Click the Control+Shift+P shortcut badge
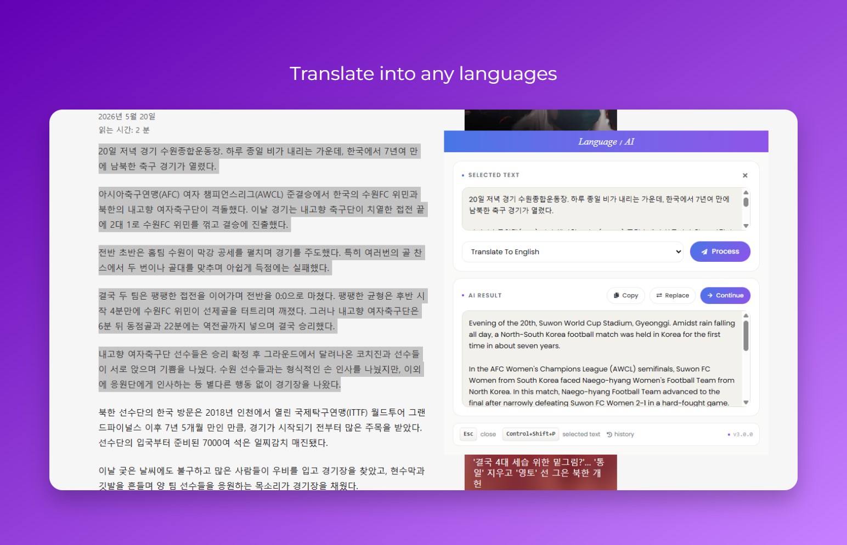Screen dimensions: 847x545 530,434
